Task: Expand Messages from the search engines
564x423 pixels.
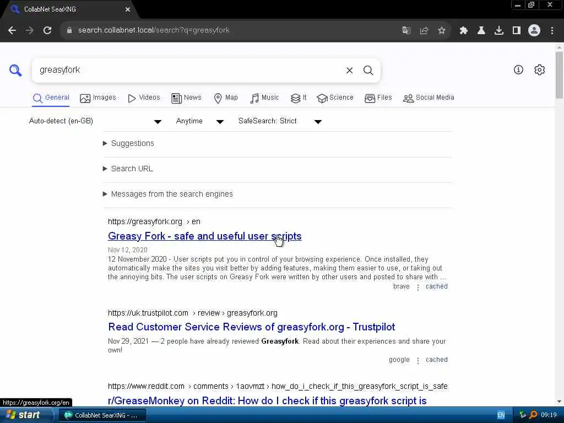Action: click(x=172, y=194)
